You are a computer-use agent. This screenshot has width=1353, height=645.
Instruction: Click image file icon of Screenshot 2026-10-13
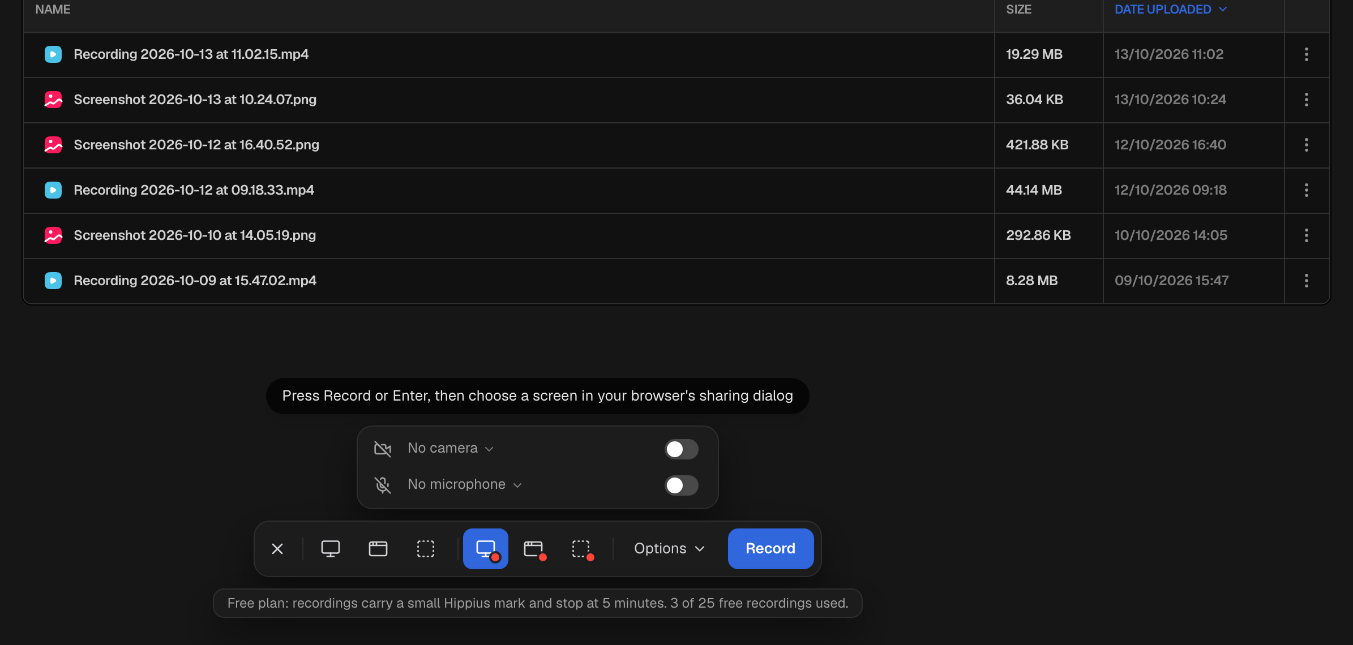[x=53, y=100]
